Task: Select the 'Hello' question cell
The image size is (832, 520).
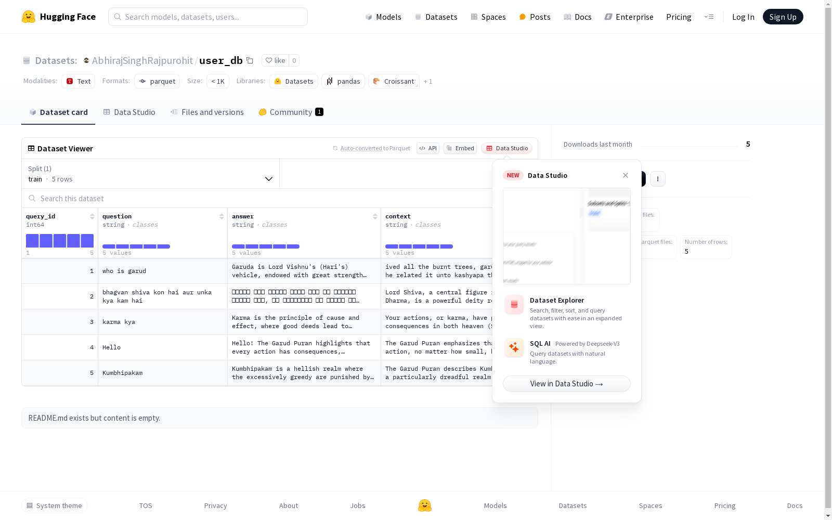Action: (x=163, y=347)
